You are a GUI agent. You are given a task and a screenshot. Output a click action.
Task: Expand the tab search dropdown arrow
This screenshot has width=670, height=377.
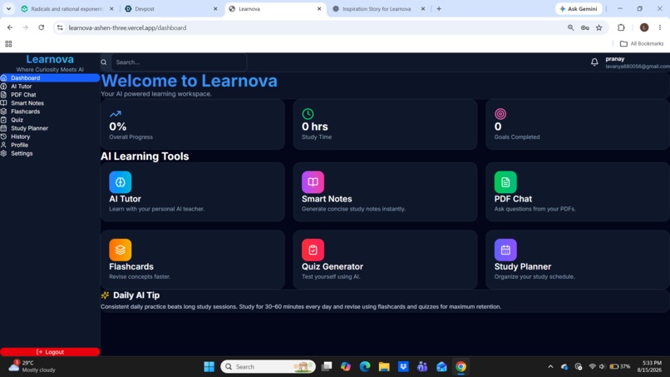point(8,8)
